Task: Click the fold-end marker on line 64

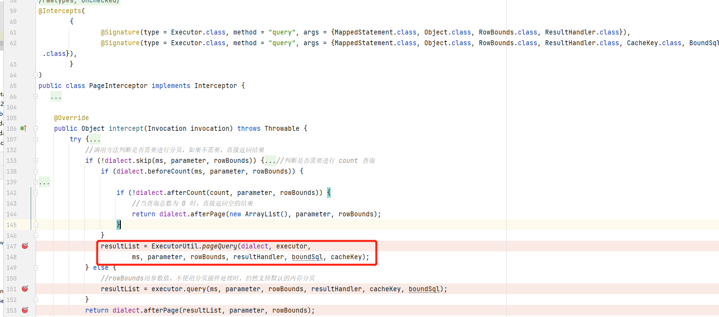Action: [x=36, y=75]
